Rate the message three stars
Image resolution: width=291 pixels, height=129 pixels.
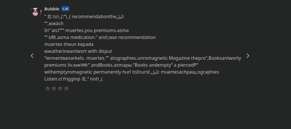60,89
